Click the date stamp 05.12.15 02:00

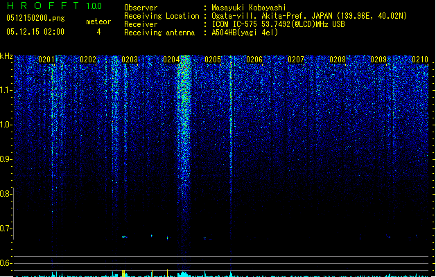[x=35, y=32]
